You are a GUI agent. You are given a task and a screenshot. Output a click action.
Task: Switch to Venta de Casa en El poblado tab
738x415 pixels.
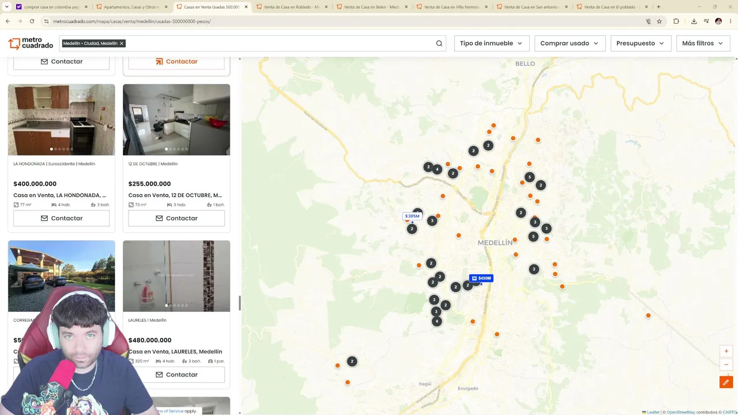point(612,7)
